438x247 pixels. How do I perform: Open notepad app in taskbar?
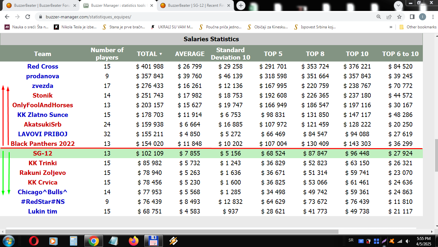click(x=114, y=241)
